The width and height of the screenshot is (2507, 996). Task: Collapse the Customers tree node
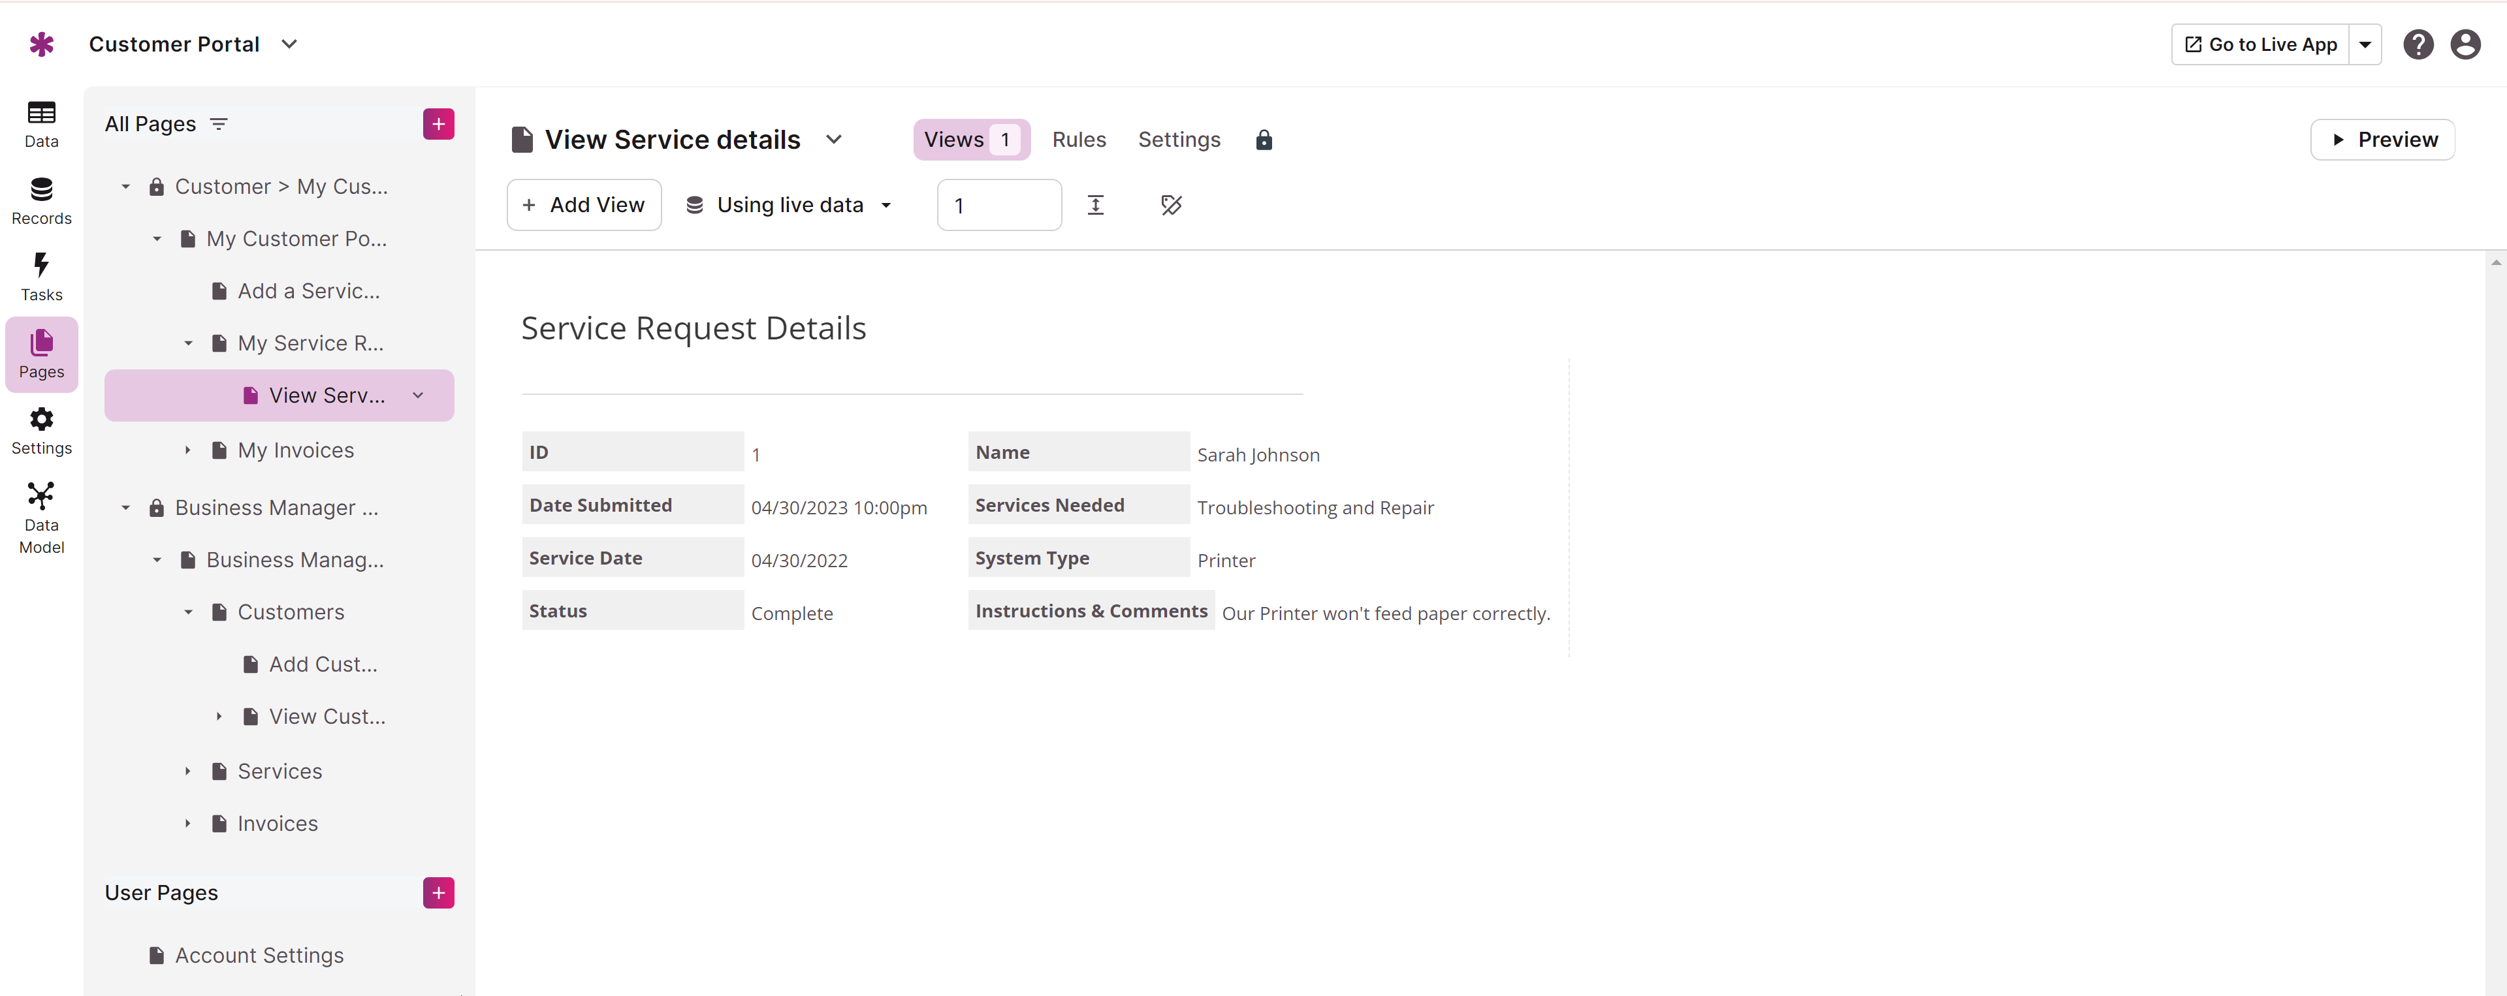click(188, 613)
